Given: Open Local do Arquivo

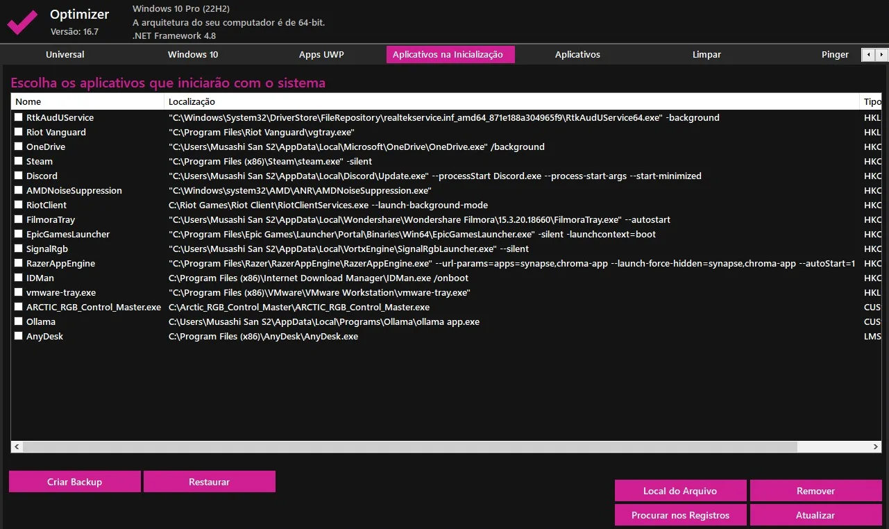Looking at the screenshot, I should 680,491.
